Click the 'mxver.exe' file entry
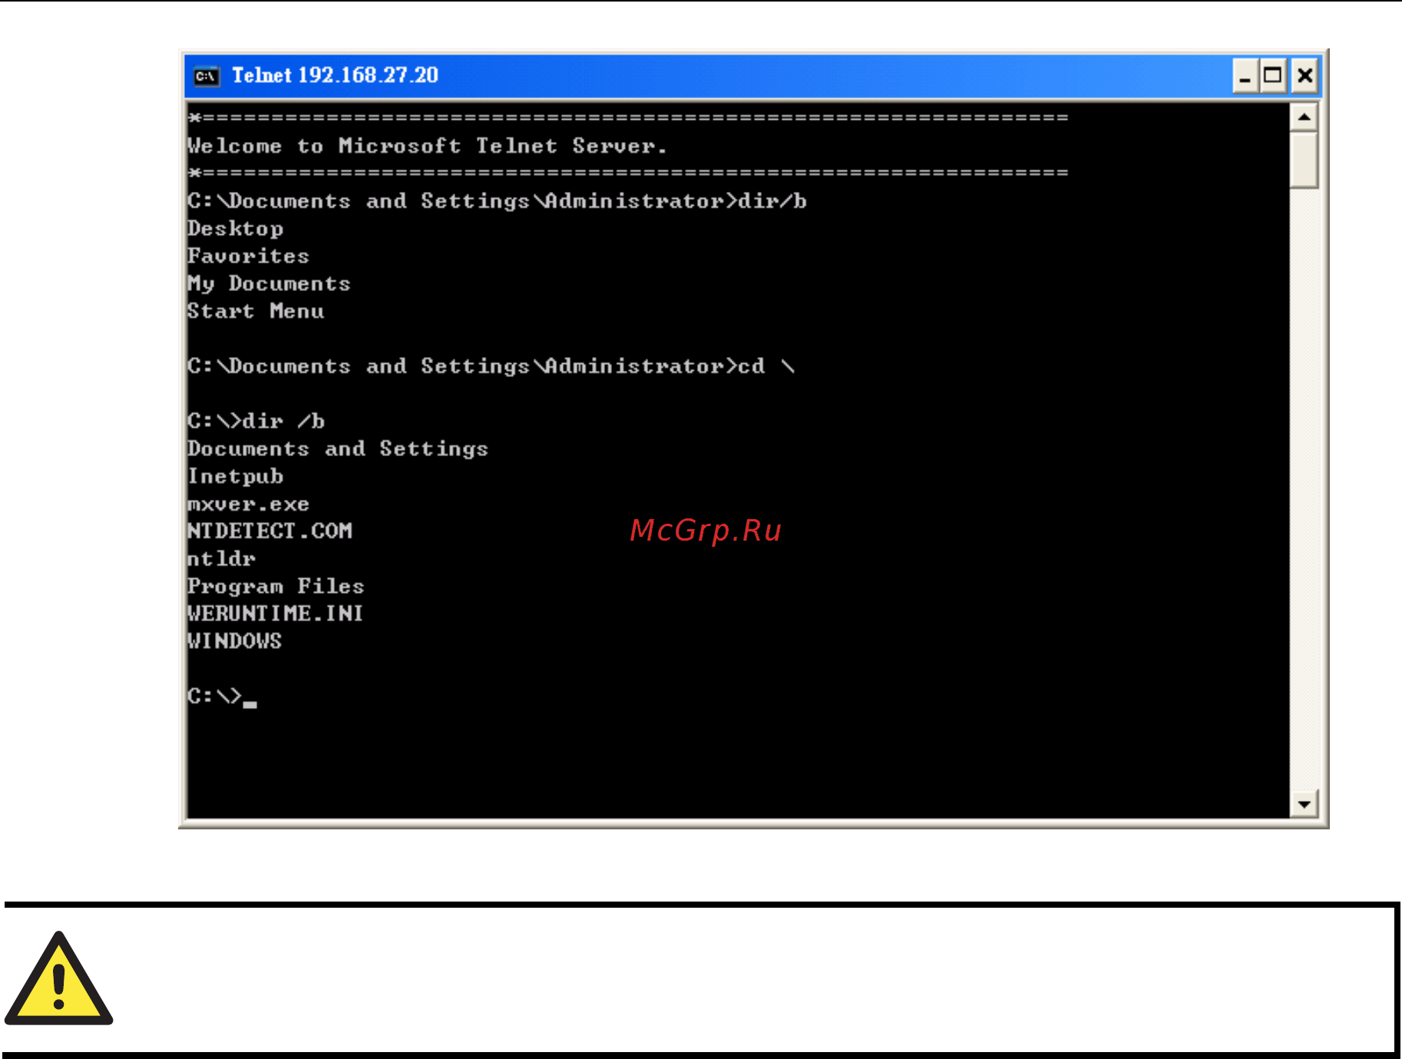This screenshot has width=1402, height=1059. [x=248, y=504]
